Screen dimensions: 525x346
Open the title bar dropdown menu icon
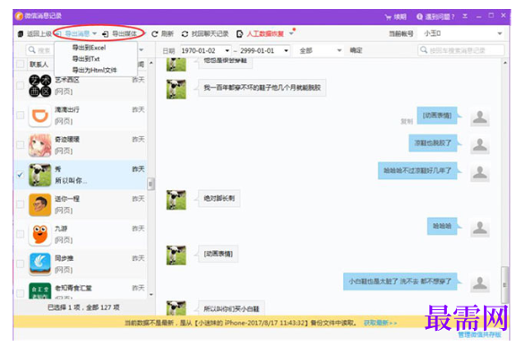(465, 16)
